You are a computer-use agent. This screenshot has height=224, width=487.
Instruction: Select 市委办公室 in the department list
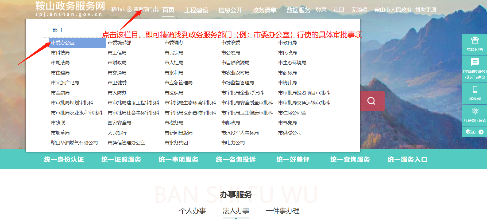63,43
